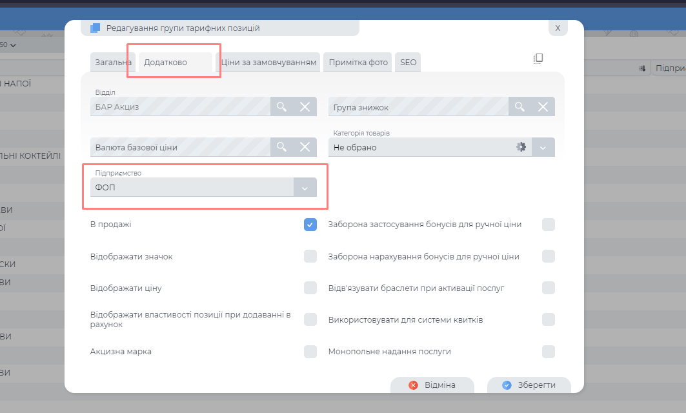The width and height of the screenshot is (686, 413).
Task: Select the SEO tab
Action: point(408,63)
